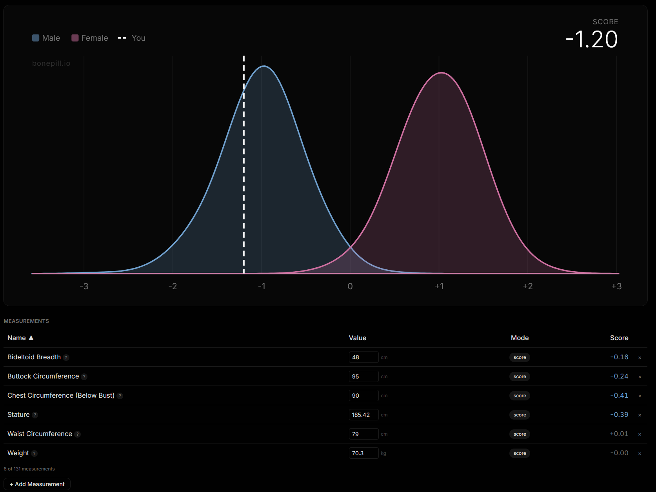Open help for Waist Circumference
The image size is (656, 492).
tap(78, 434)
